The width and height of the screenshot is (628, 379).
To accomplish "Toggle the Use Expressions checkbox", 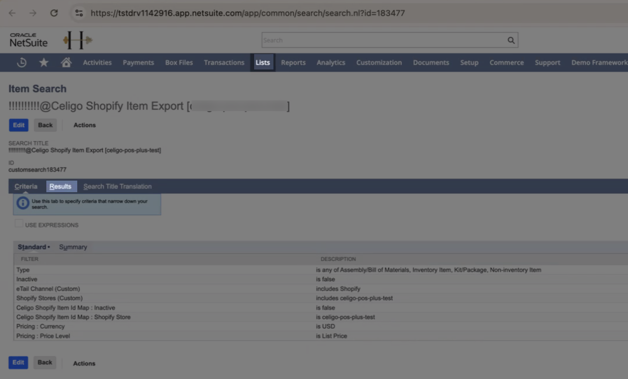I will click(19, 223).
